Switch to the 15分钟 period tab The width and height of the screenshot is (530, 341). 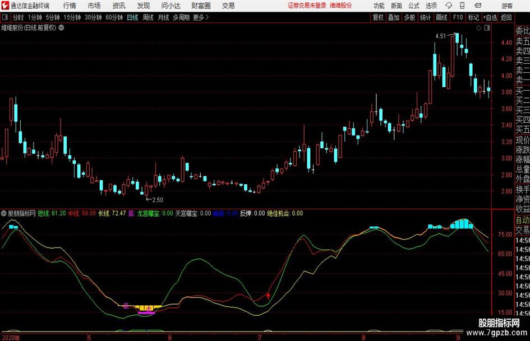(72, 17)
